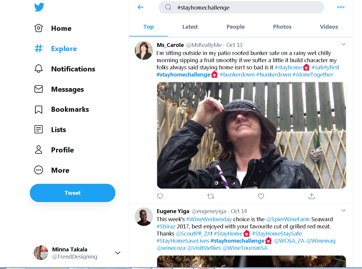362x269 pixels.
Task: Click the Twitter bird logo
Action: coord(39,7)
